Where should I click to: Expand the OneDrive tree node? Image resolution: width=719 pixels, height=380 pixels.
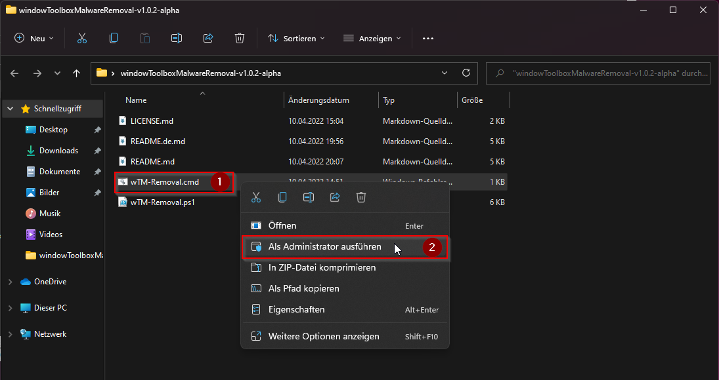click(10, 282)
